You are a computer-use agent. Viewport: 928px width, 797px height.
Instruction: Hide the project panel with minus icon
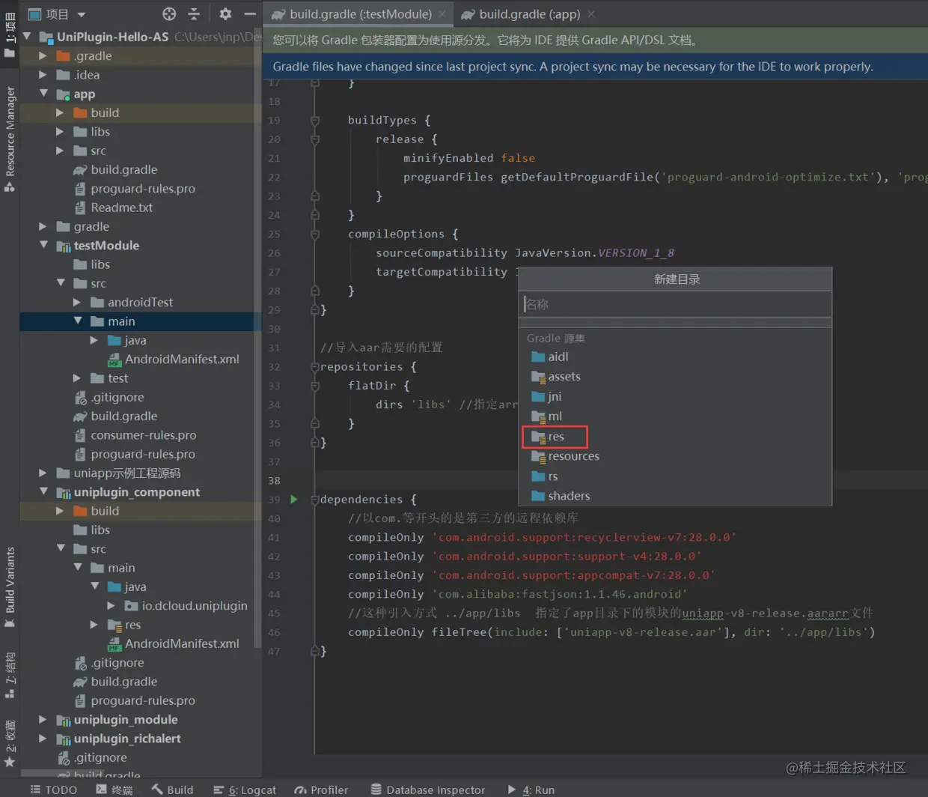[x=250, y=13]
